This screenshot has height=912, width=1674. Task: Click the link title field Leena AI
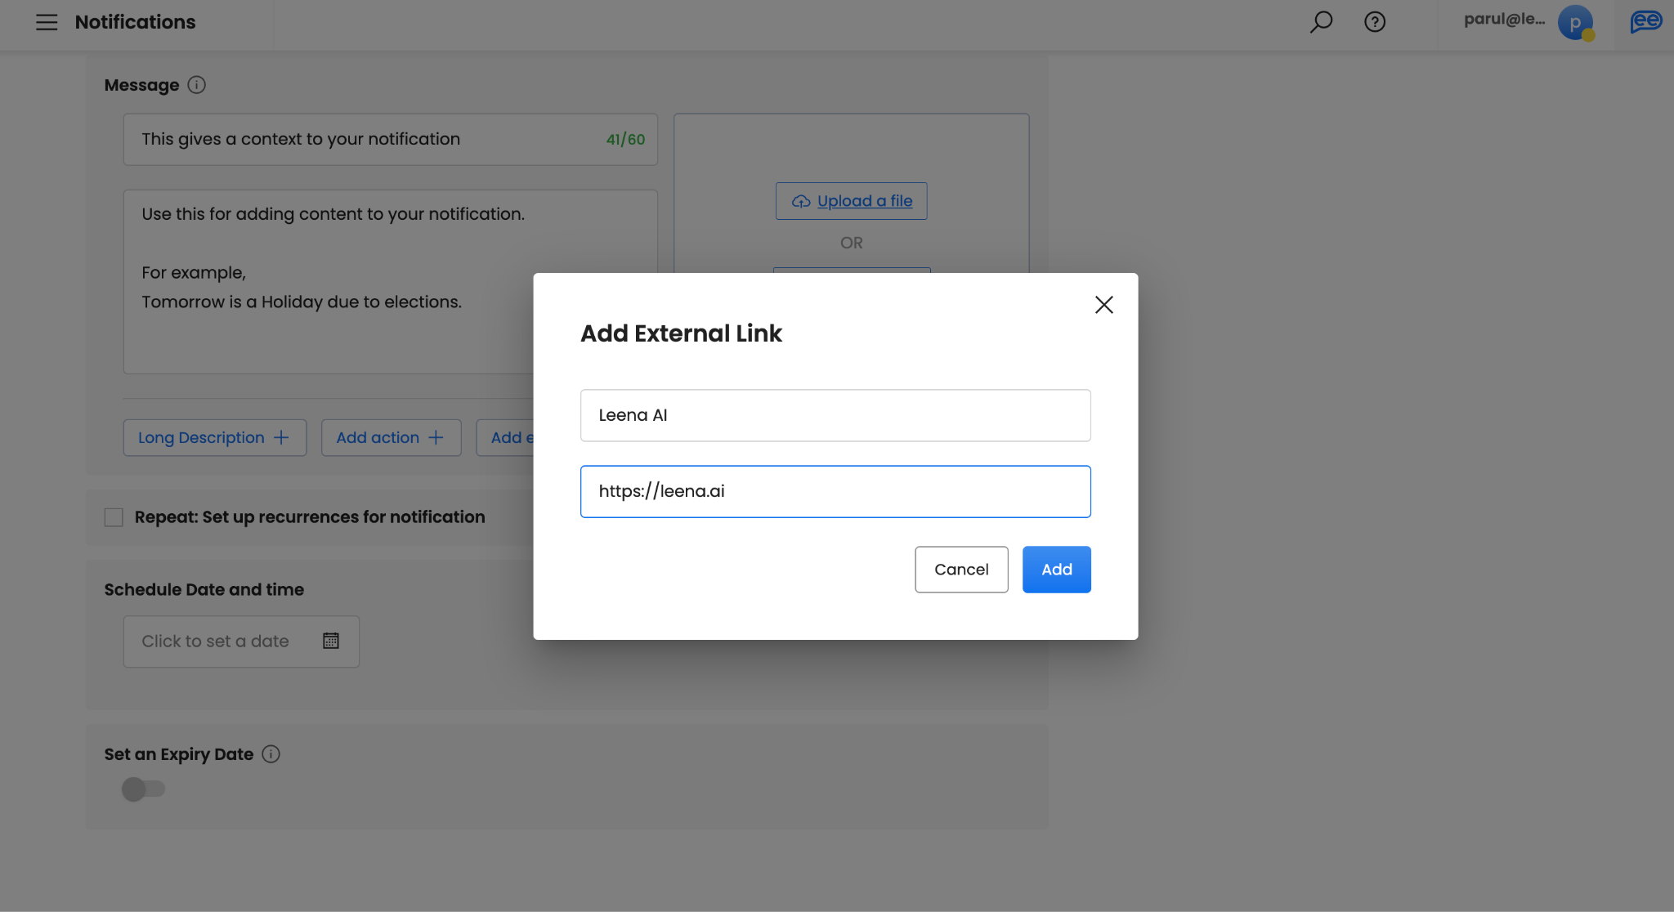[835, 415]
